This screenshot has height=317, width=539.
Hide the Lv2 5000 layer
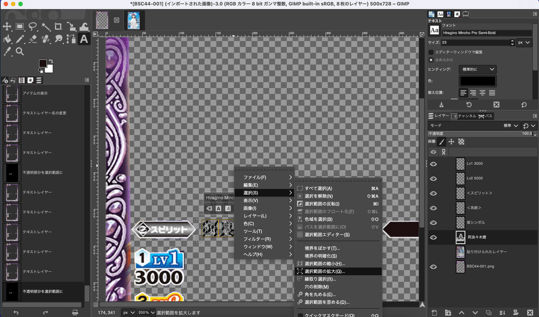[433, 179]
